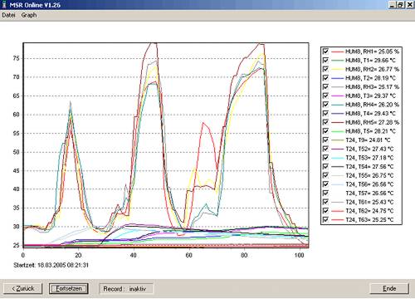
Task: Hide the T24, T54 curve via checkbox
Action: coord(325,166)
